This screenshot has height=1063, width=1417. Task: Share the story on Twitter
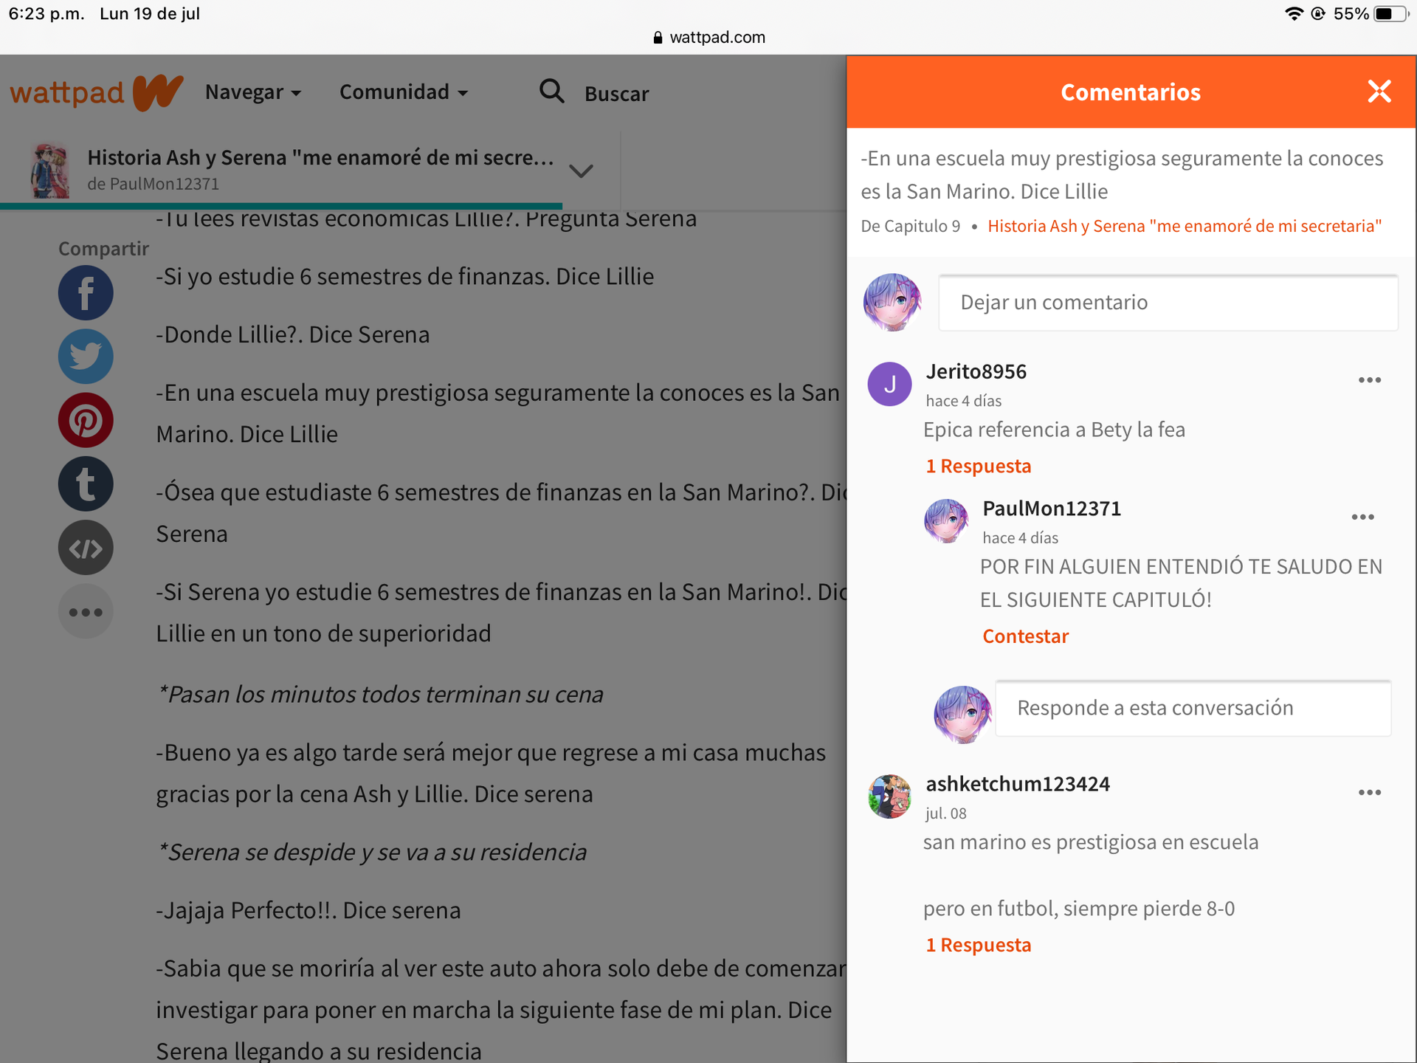[86, 357]
